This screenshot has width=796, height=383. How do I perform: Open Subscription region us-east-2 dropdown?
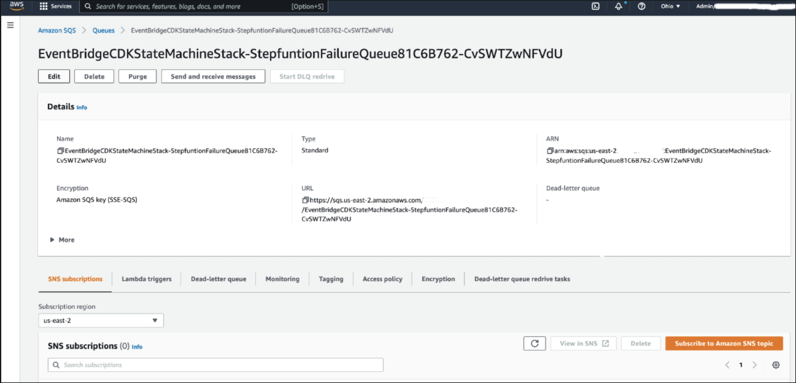click(101, 321)
